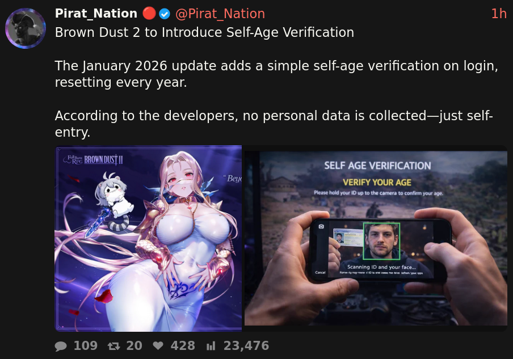513x359 pixels.
Task: Click the reply count 109
Action: (x=86, y=345)
